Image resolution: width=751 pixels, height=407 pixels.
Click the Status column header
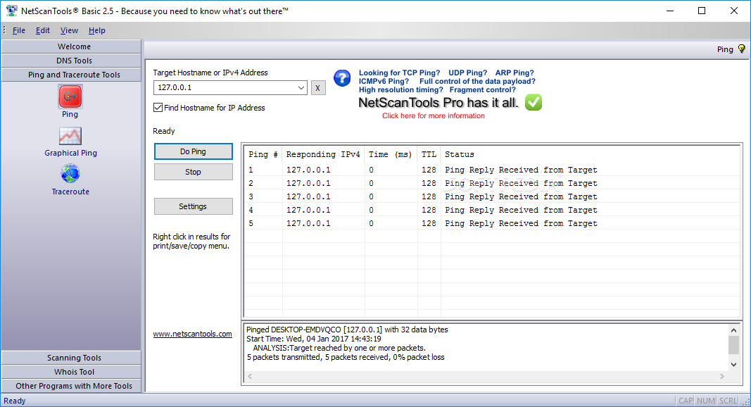point(590,154)
